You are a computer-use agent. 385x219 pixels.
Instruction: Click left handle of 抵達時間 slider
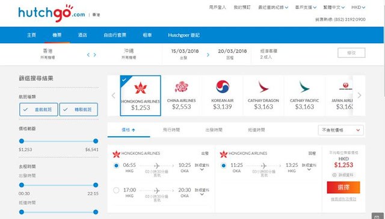22,212
